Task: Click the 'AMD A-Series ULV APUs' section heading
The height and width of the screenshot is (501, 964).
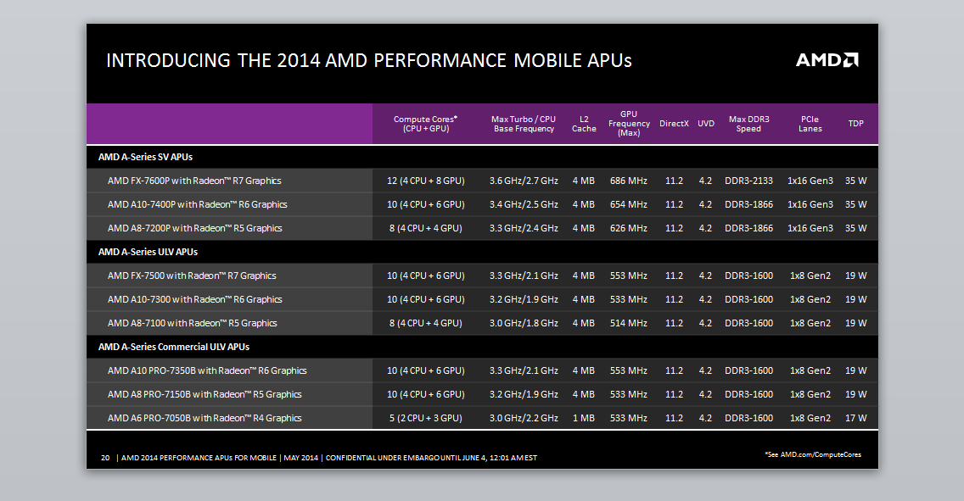Action: click(x=149, y=252)
